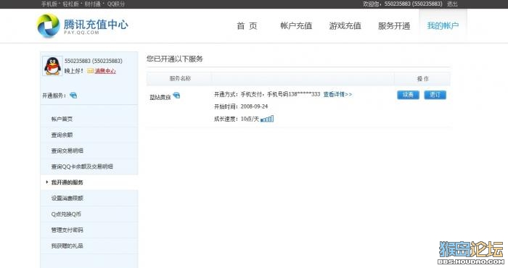Click the phone number 138*****333 text
The height and width of the screenshot is (268, 508).
304,94
